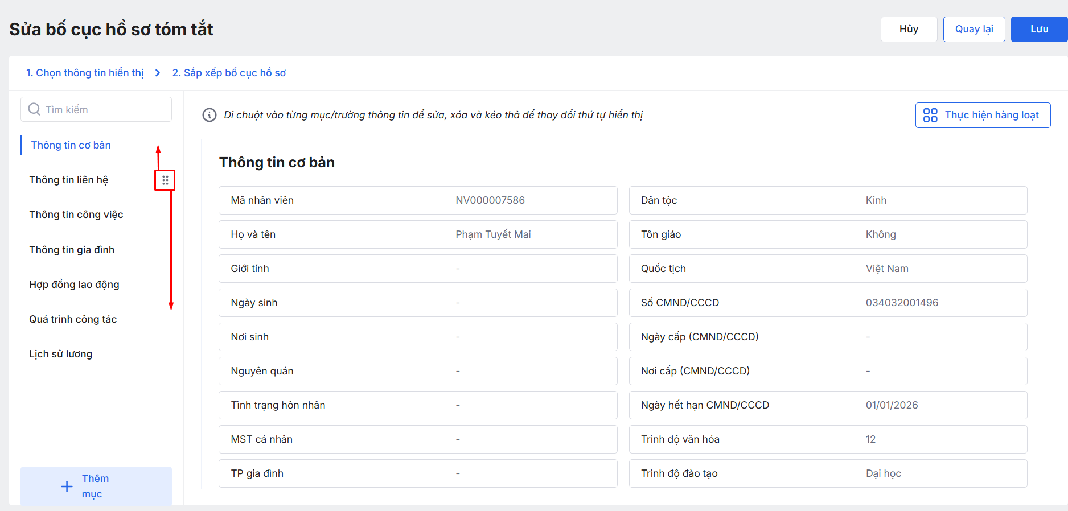
Task: Select Thông tin cơ bản in sidebar
Action: click(x=71, y=145)
